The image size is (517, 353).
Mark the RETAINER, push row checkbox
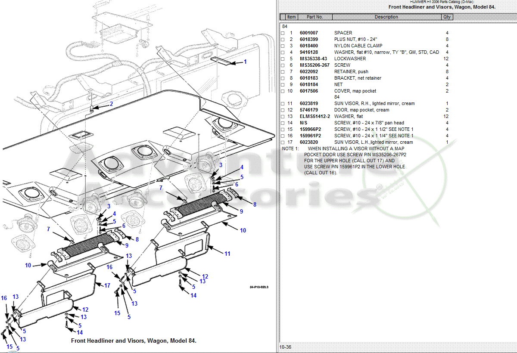coord(283,72)
